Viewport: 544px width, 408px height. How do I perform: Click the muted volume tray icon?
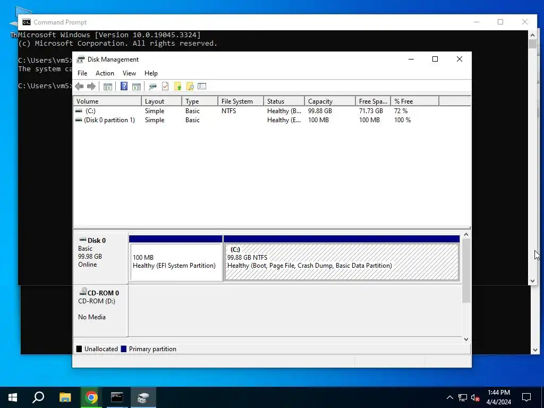tap(475, 397)
